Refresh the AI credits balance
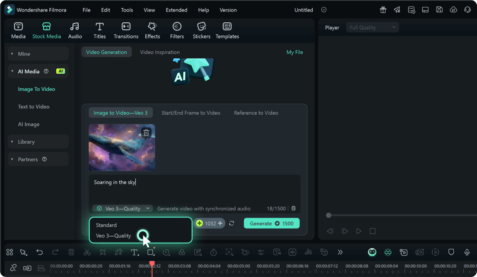Screen dimensions: 477x277 [231, 223]
